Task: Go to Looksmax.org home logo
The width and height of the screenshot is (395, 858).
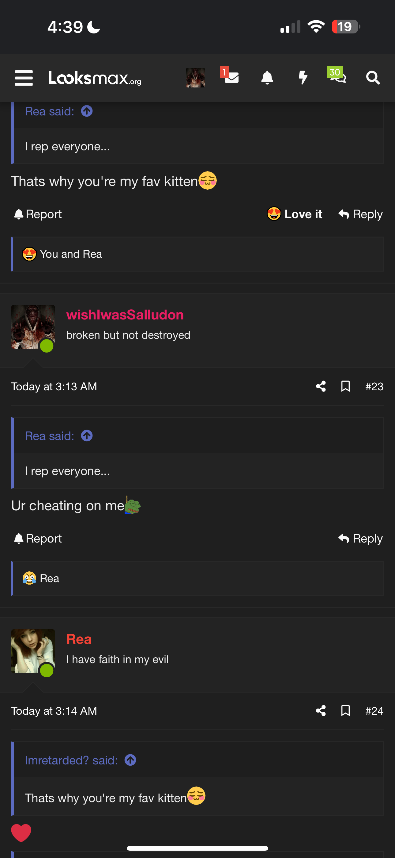Action: click(x=95, y=78)
